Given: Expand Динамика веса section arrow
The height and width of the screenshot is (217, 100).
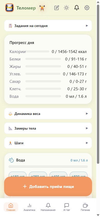Looking at the screenshot, I should click(87, 114).
